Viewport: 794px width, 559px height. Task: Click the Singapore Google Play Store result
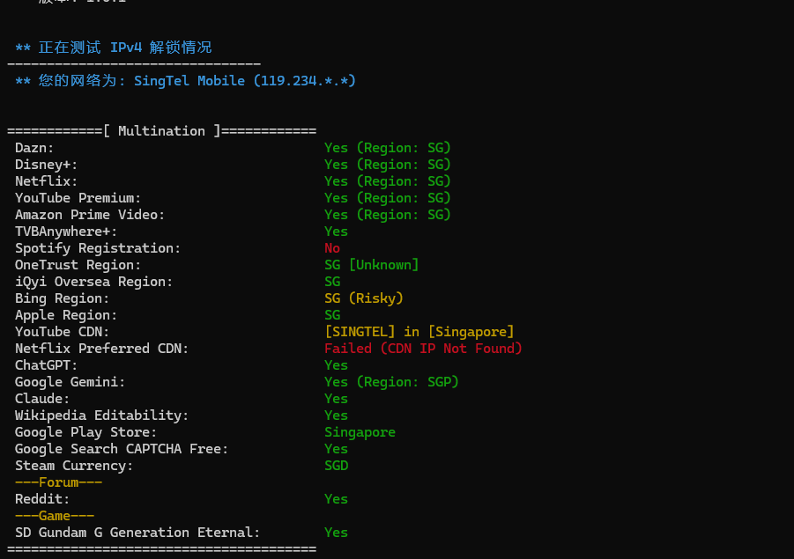[x=360, y=432]
